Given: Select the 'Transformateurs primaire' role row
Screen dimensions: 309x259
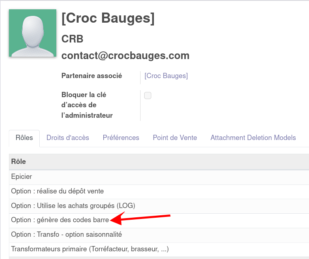Looking at the screenshot, I should coord(90,249).
